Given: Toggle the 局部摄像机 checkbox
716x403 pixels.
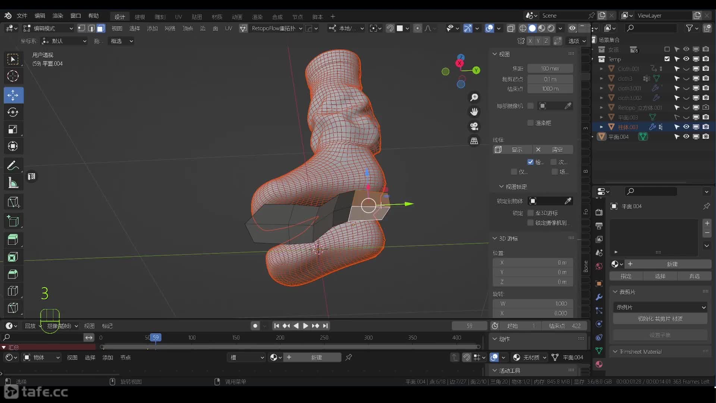Looking at the screenshot, I should 530,106.
